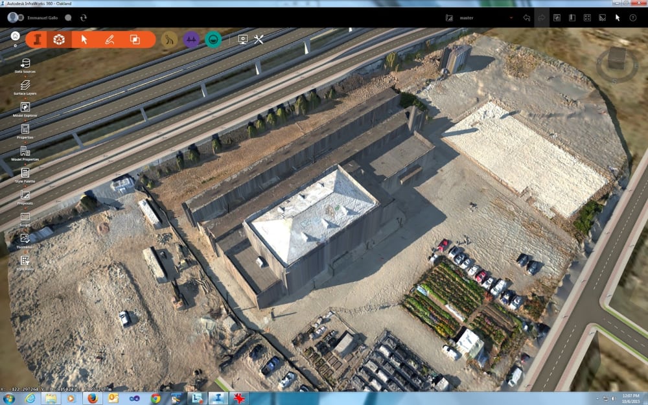This screenshot has width=648, height=405.
Task: Click the undo arrow in top bar
Action: pyautogui.click(x=527, y=18)
